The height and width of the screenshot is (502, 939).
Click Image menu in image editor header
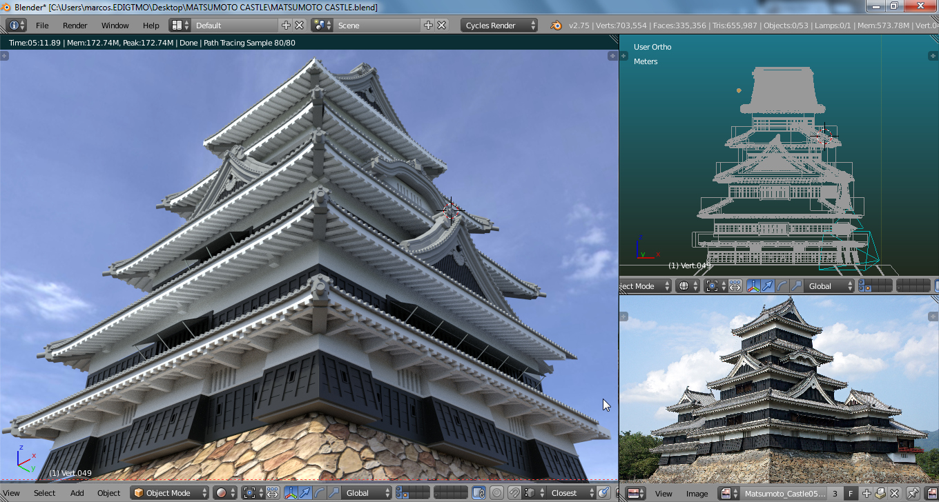coord(697,494)
